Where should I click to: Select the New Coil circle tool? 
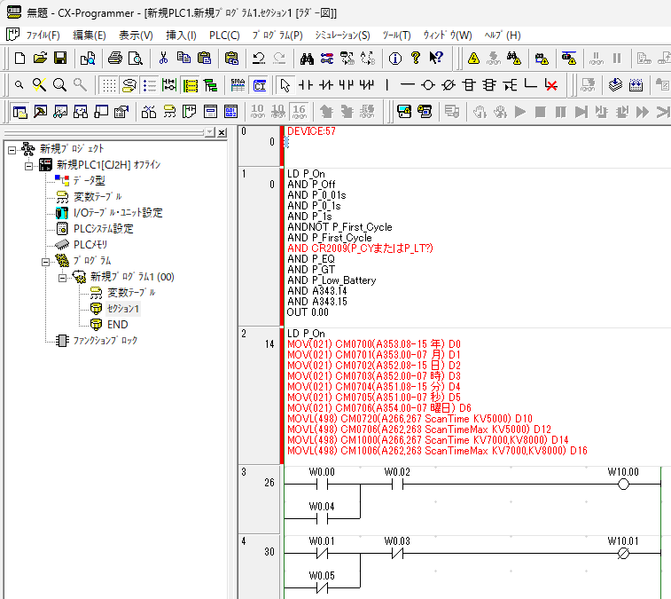[428, 85]
